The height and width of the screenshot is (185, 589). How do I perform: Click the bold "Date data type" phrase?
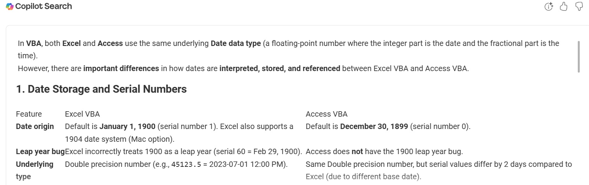click(x=236, y=43)
